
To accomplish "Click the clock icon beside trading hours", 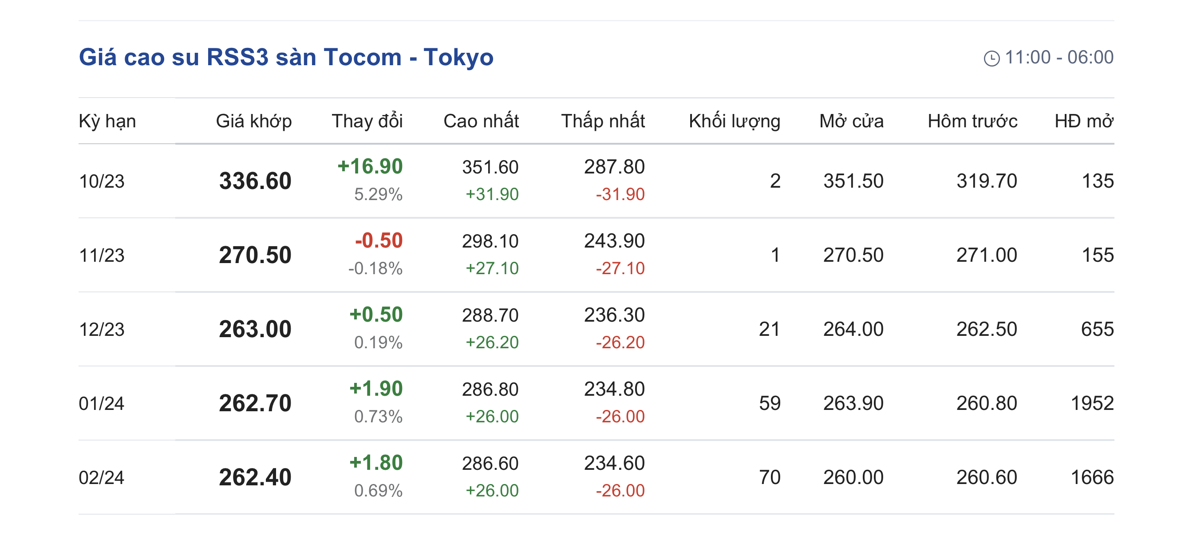I will click(991, 59).
